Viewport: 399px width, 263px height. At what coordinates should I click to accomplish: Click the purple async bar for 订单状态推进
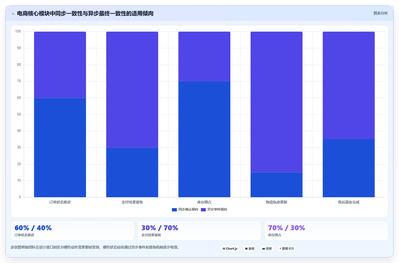point(60,65)
